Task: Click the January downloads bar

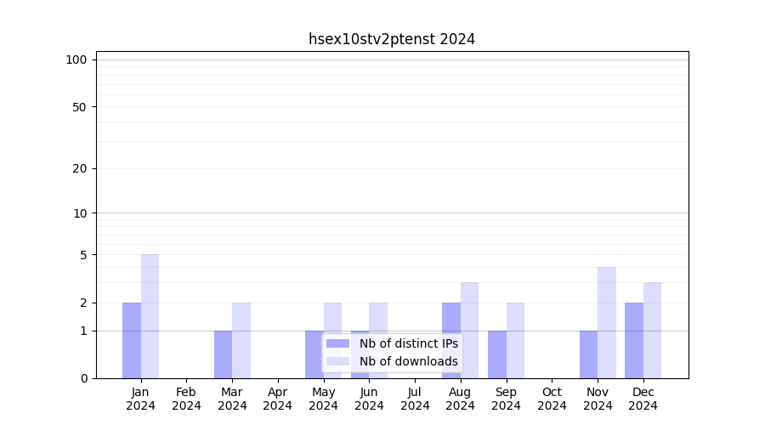Action: 150,316
